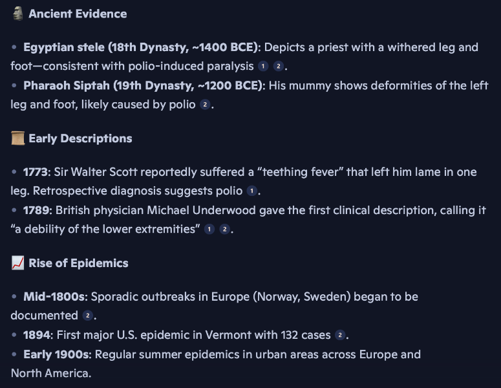This screenshot has height=388, width=501.
Task: Open citation 2 after the word "documented"
Action: pyautogui.click(x=89, y=316)
